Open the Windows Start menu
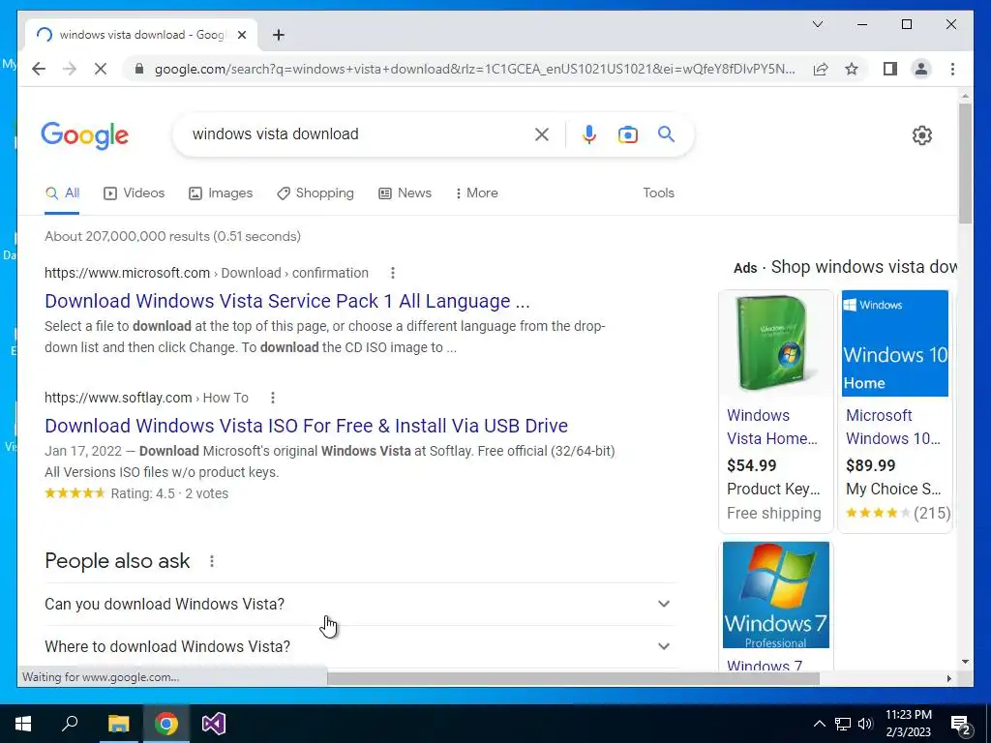The height and width of the screenshot is (743, 991). pos(23,724)
